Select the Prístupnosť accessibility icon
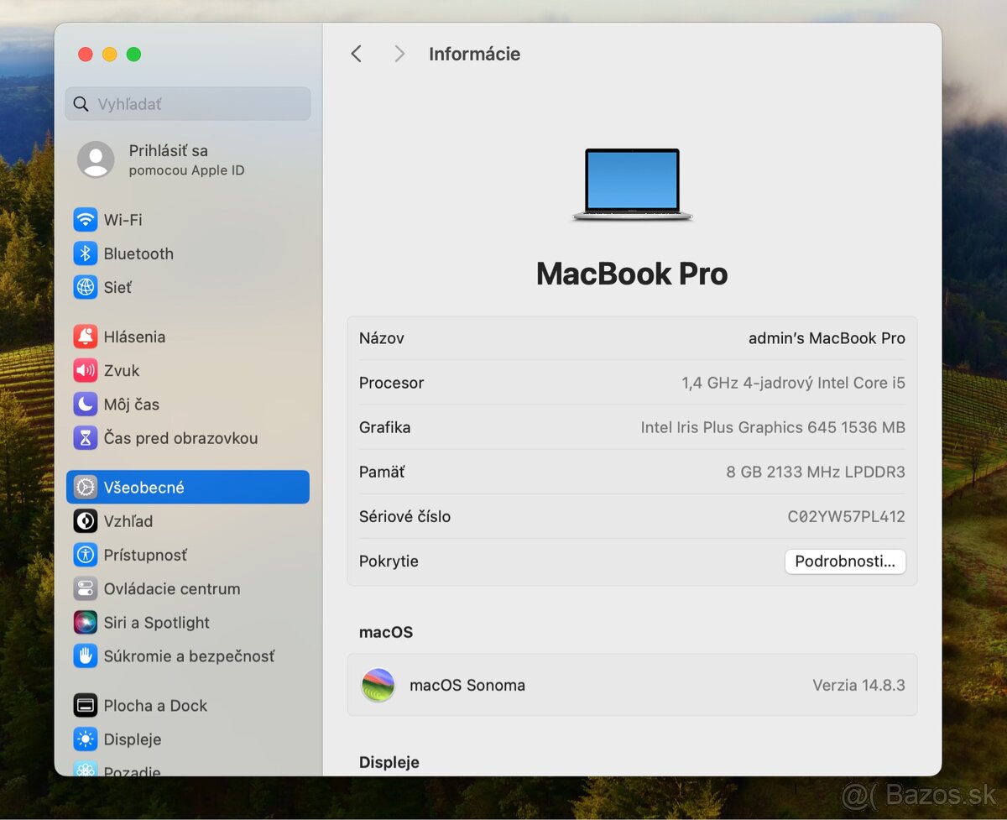This screenshot has width=1007, height=820. click(x=86, y=555)
